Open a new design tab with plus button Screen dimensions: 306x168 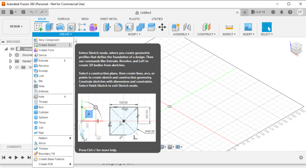pyautogui.click(x=245, y=12)
